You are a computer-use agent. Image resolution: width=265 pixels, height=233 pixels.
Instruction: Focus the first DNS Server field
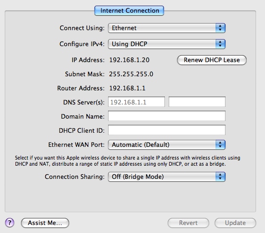coord(136,102)
